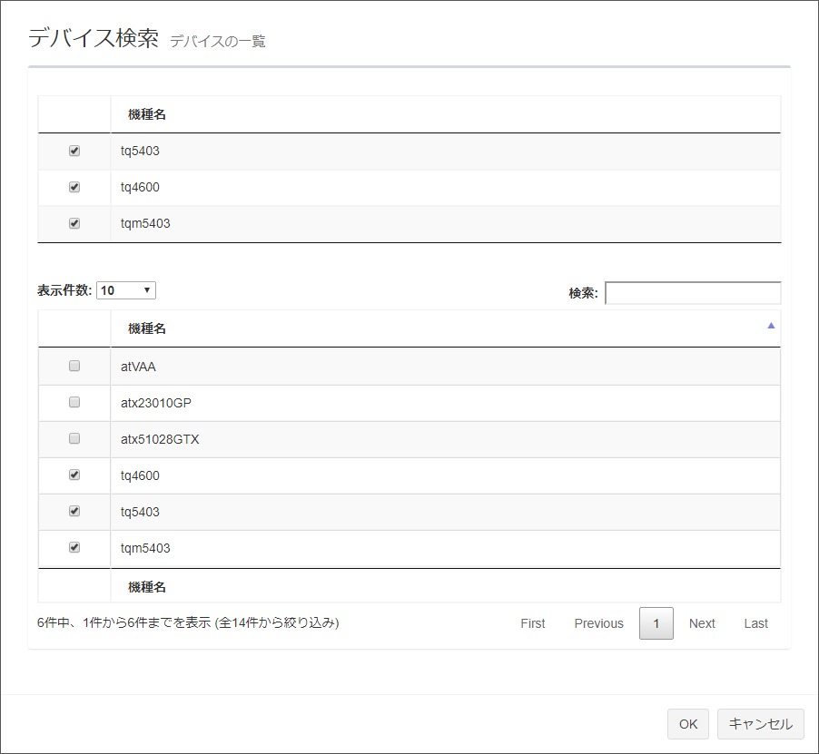The image size is (819, 754).
Task: Enable the atx23010GP checkbox
Action: [74, 402]
